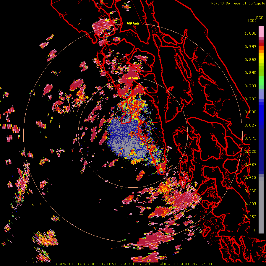Click the 0.893 scale value

pyautogui.click(x=250, y=59)
